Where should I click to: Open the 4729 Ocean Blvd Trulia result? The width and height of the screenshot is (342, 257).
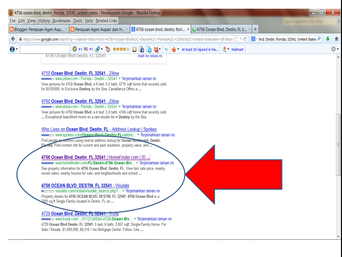point(80,213)
